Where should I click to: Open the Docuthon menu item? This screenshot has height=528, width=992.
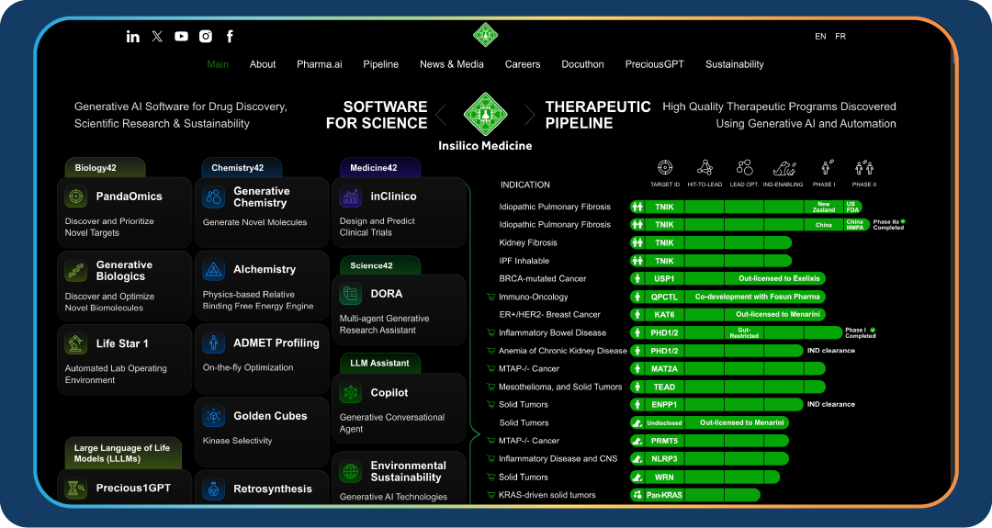(582, 64)
